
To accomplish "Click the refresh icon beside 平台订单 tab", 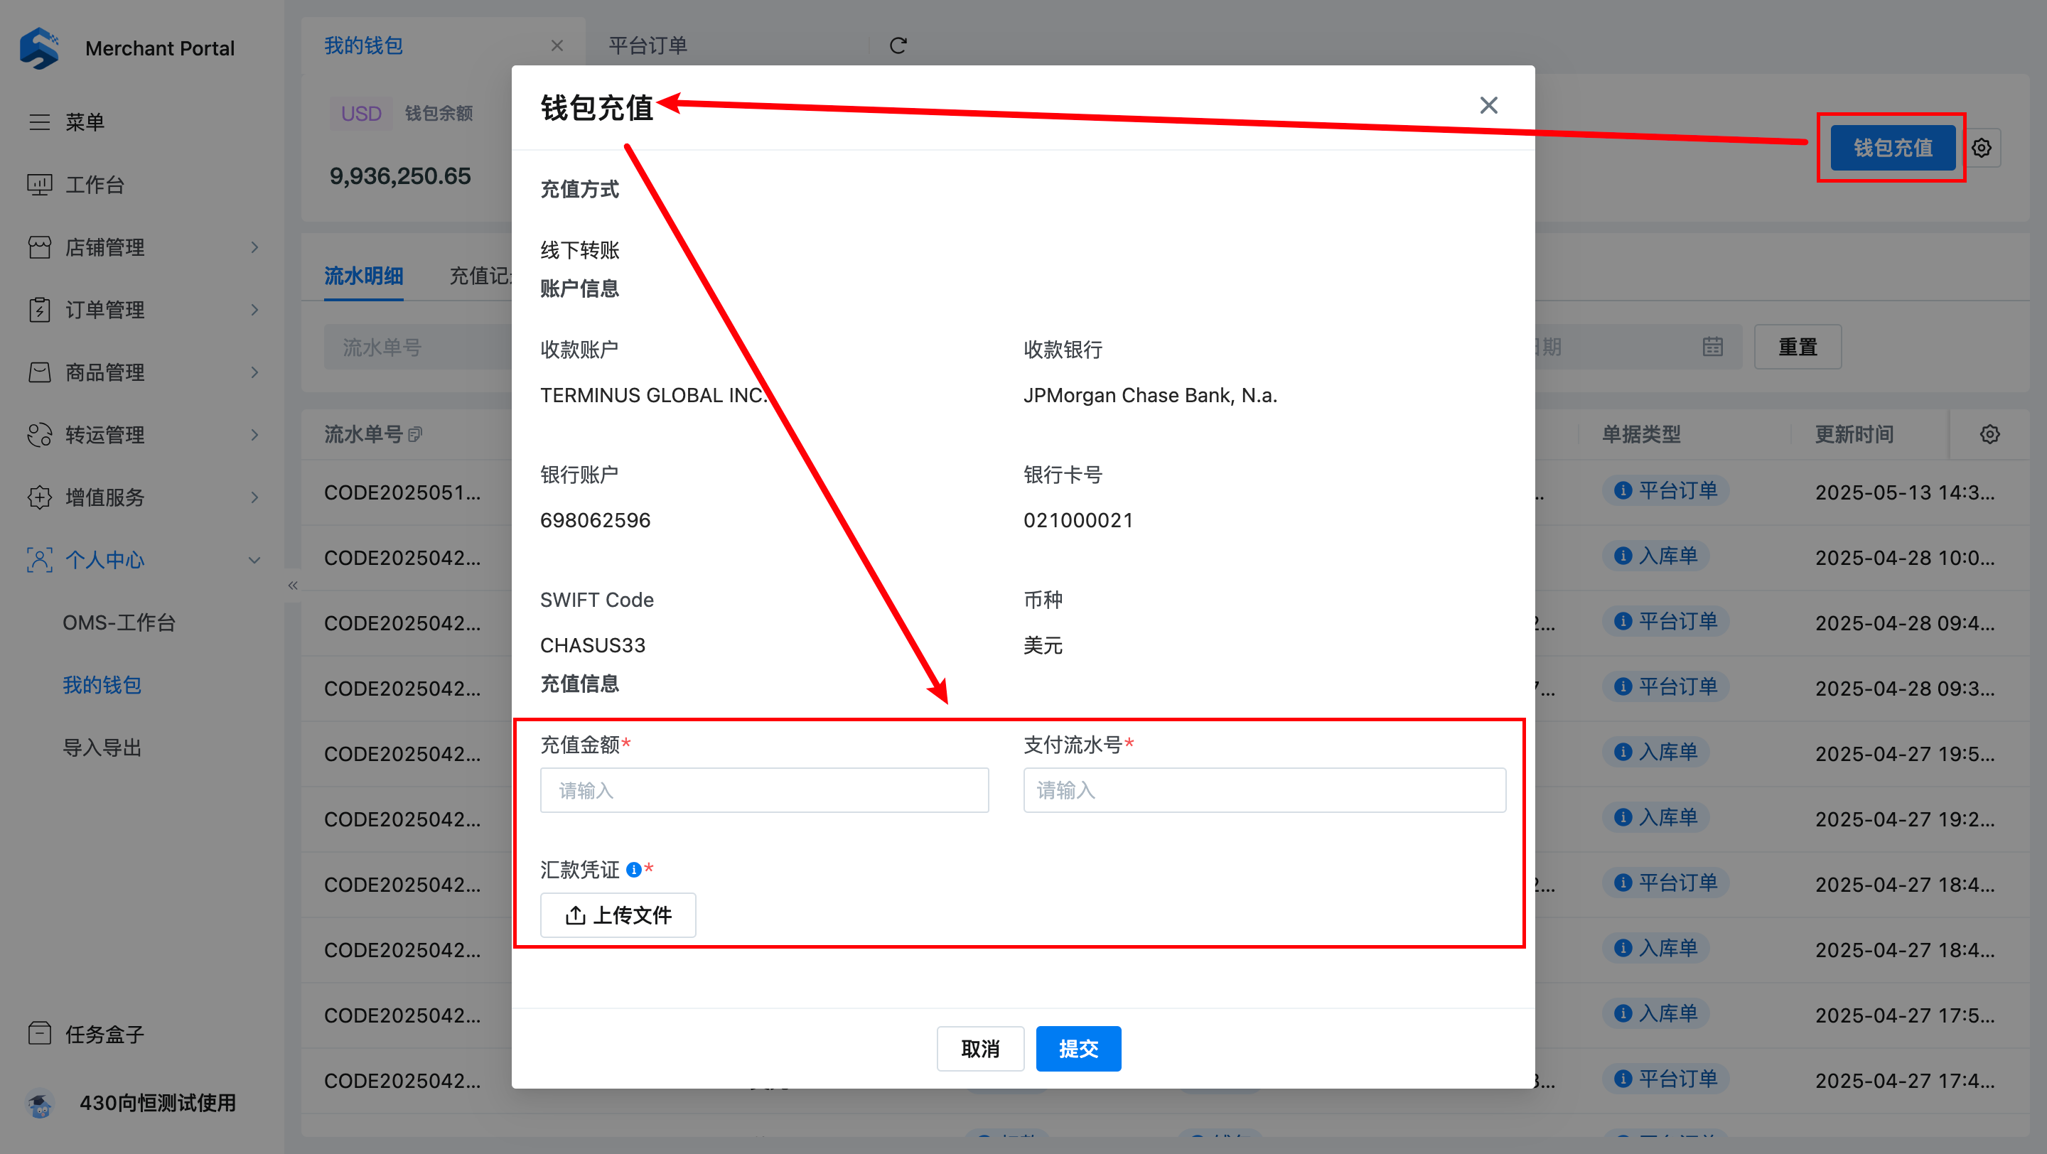I will pos(898,46).
